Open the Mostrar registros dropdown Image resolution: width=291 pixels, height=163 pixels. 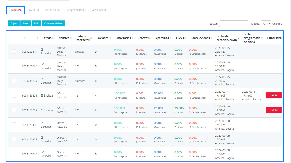[x=266, y=24]
